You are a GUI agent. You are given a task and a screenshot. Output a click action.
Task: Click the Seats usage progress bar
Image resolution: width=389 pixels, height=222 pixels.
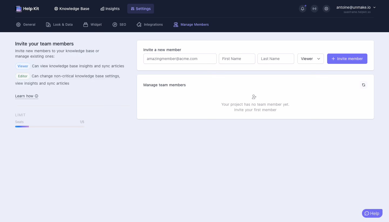coord(50,127)
